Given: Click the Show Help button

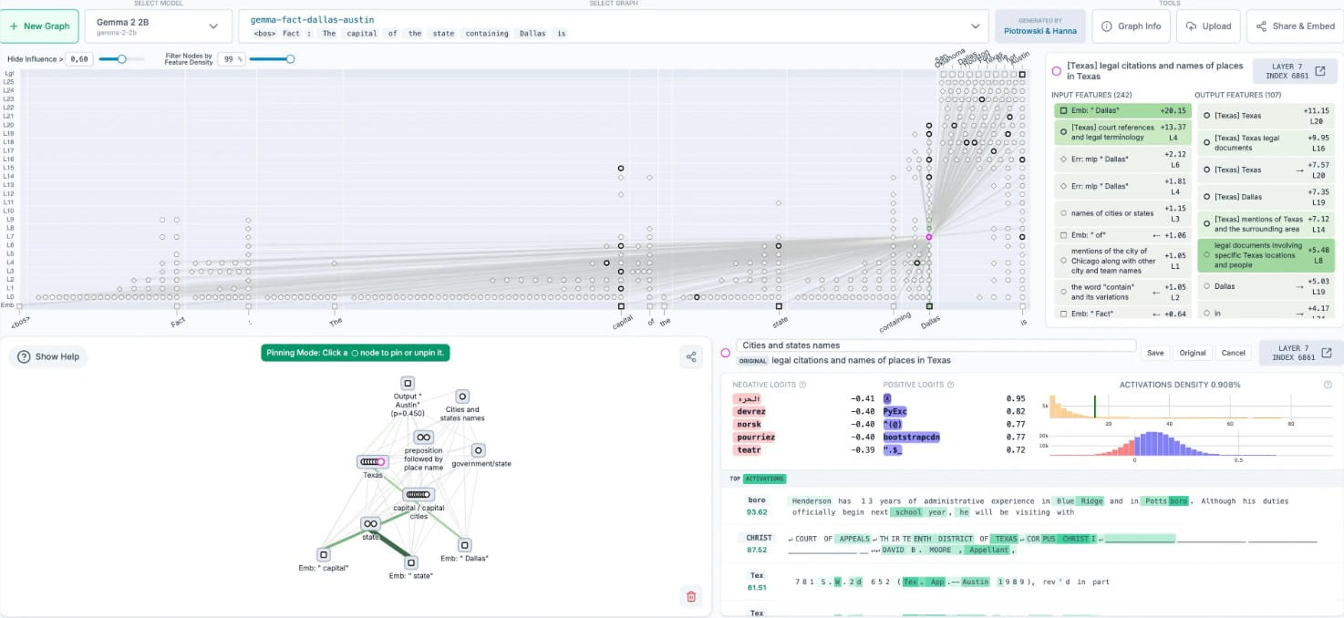Looking at the screenshot, I should pyautogui.click(x=48, y=356).
